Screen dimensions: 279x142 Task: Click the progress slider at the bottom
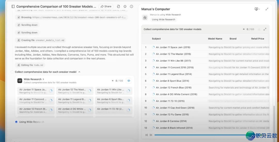(x=202, y=135)
